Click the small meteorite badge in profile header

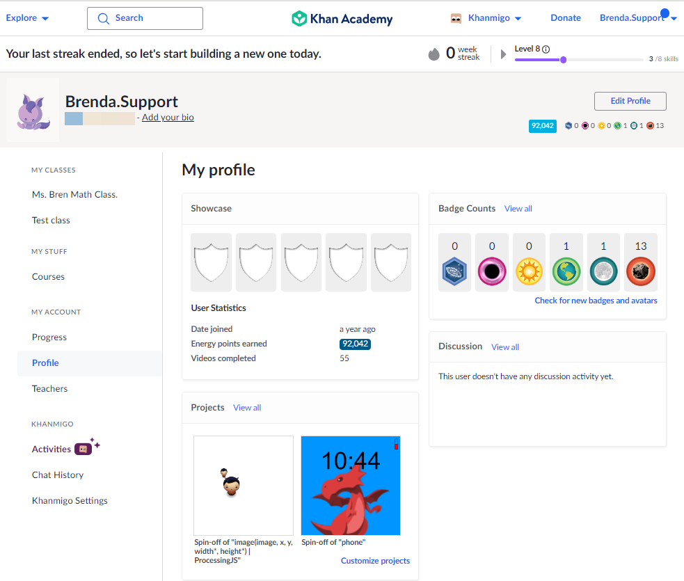650,126
